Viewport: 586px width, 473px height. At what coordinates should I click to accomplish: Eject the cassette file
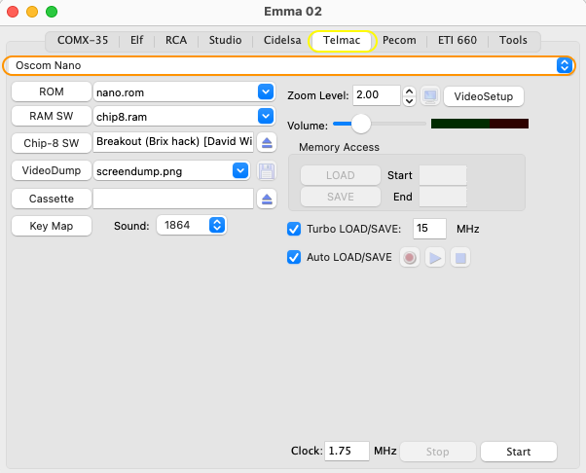tap(267, 199)
